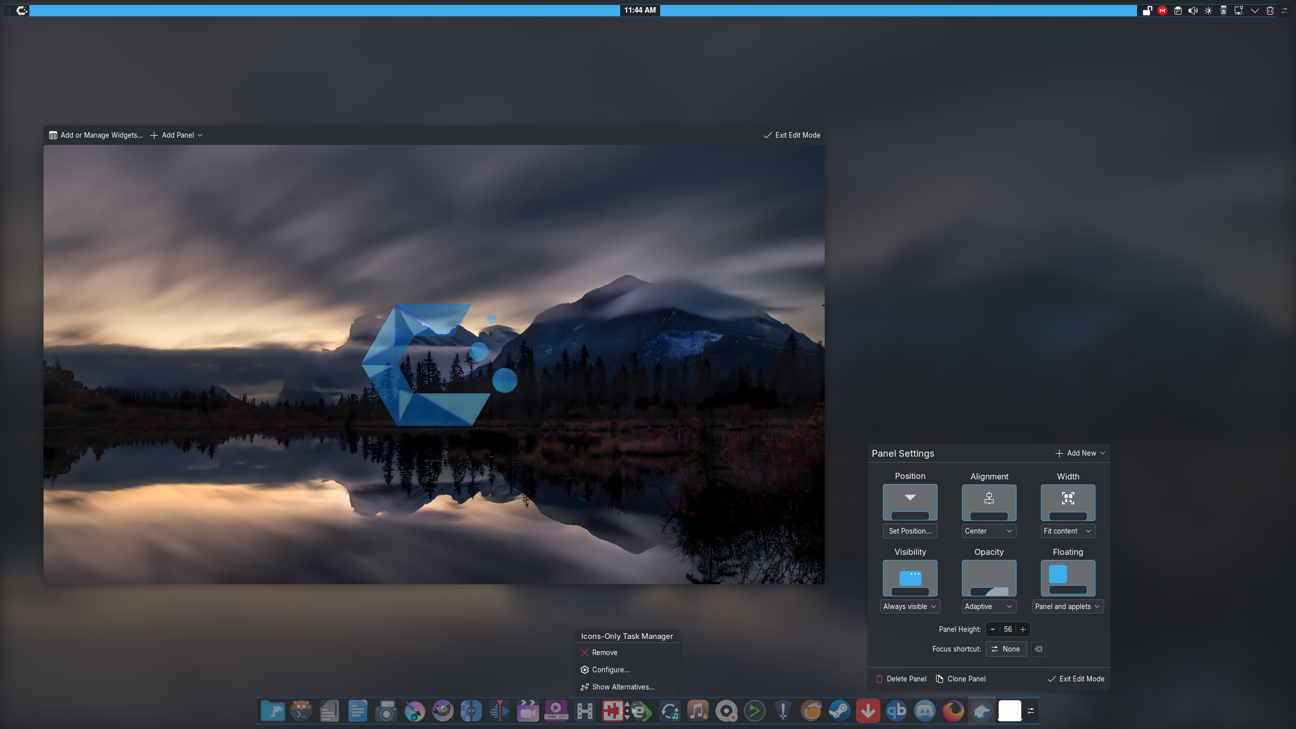Screen dimensions: 1296x729
Task: Open GIMP from the dock
Action: [442, 711]
